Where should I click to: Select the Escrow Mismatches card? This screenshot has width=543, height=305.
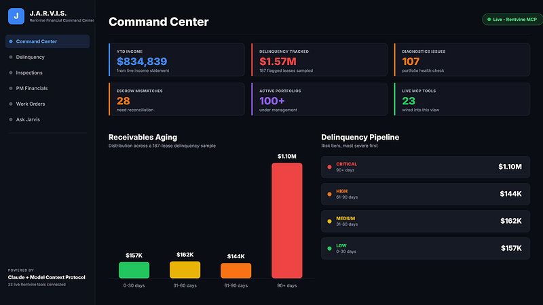tap(176, 99)
